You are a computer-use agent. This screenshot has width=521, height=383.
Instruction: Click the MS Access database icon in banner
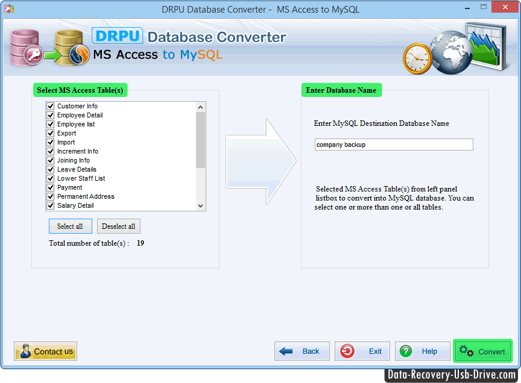[x=26, y=48]
